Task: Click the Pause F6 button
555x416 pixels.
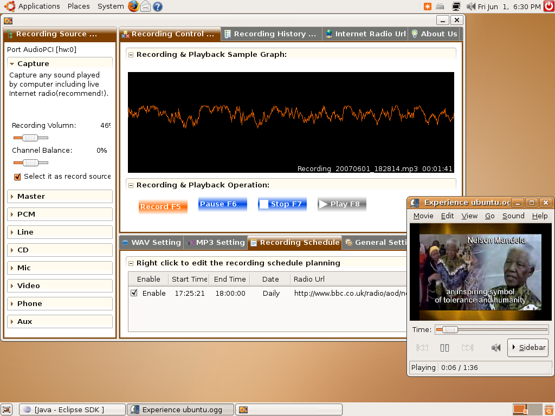Action: [223, 204]
